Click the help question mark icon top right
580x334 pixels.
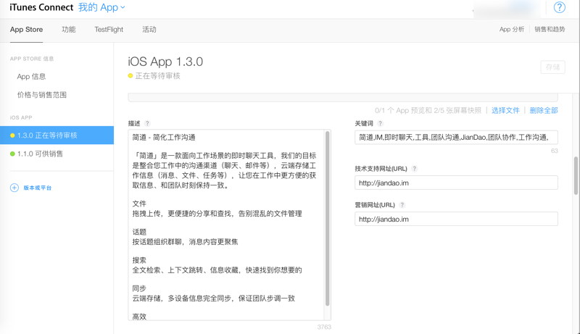pos(559,7)
